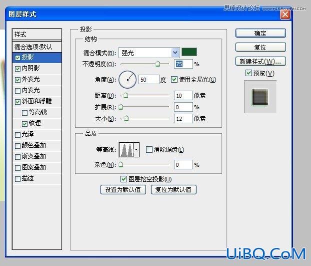This screenshot has width=311, height=266.
Task: Click the 复位 reset button
Action: (x=260, y=47)
